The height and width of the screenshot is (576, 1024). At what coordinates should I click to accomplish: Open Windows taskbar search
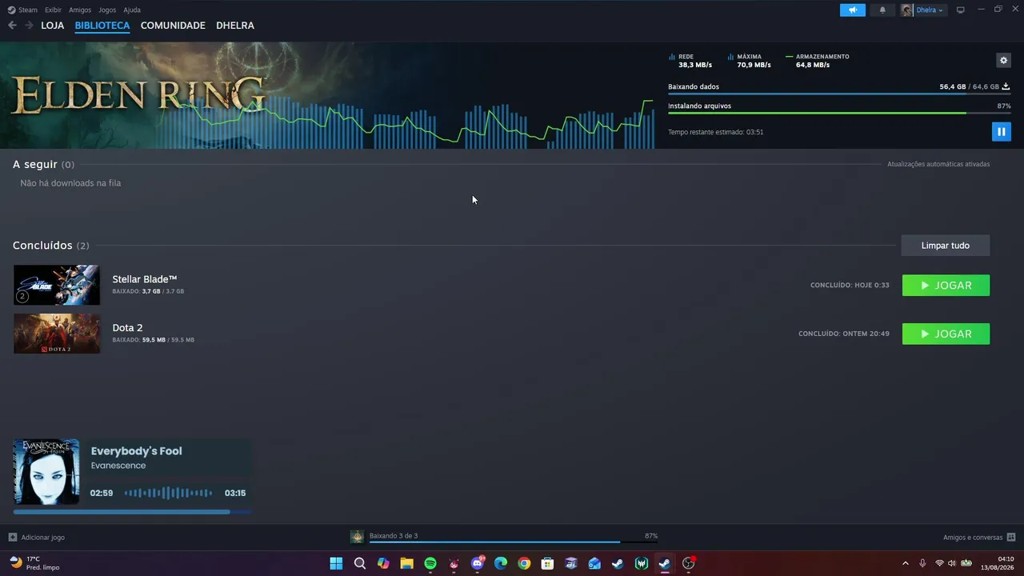[360, 563]
